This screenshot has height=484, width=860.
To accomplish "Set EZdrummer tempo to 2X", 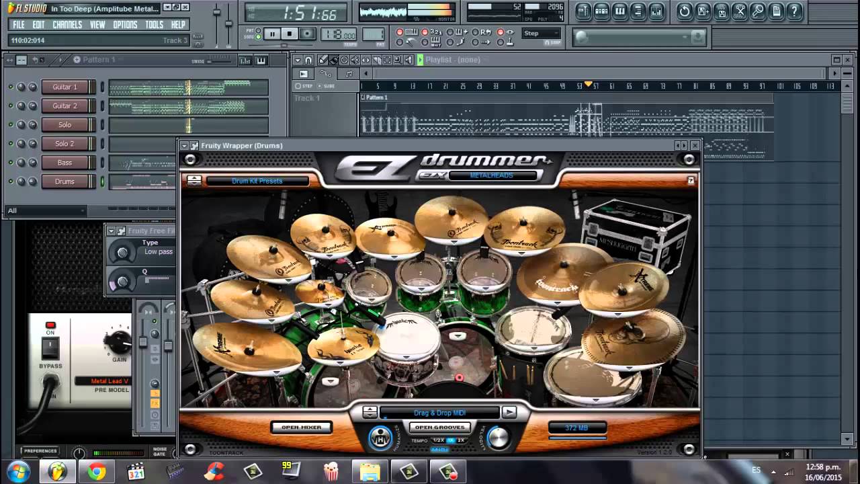I will point(461,440).
